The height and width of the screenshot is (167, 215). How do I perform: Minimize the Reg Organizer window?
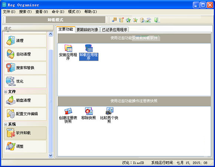tap(196, 5)
